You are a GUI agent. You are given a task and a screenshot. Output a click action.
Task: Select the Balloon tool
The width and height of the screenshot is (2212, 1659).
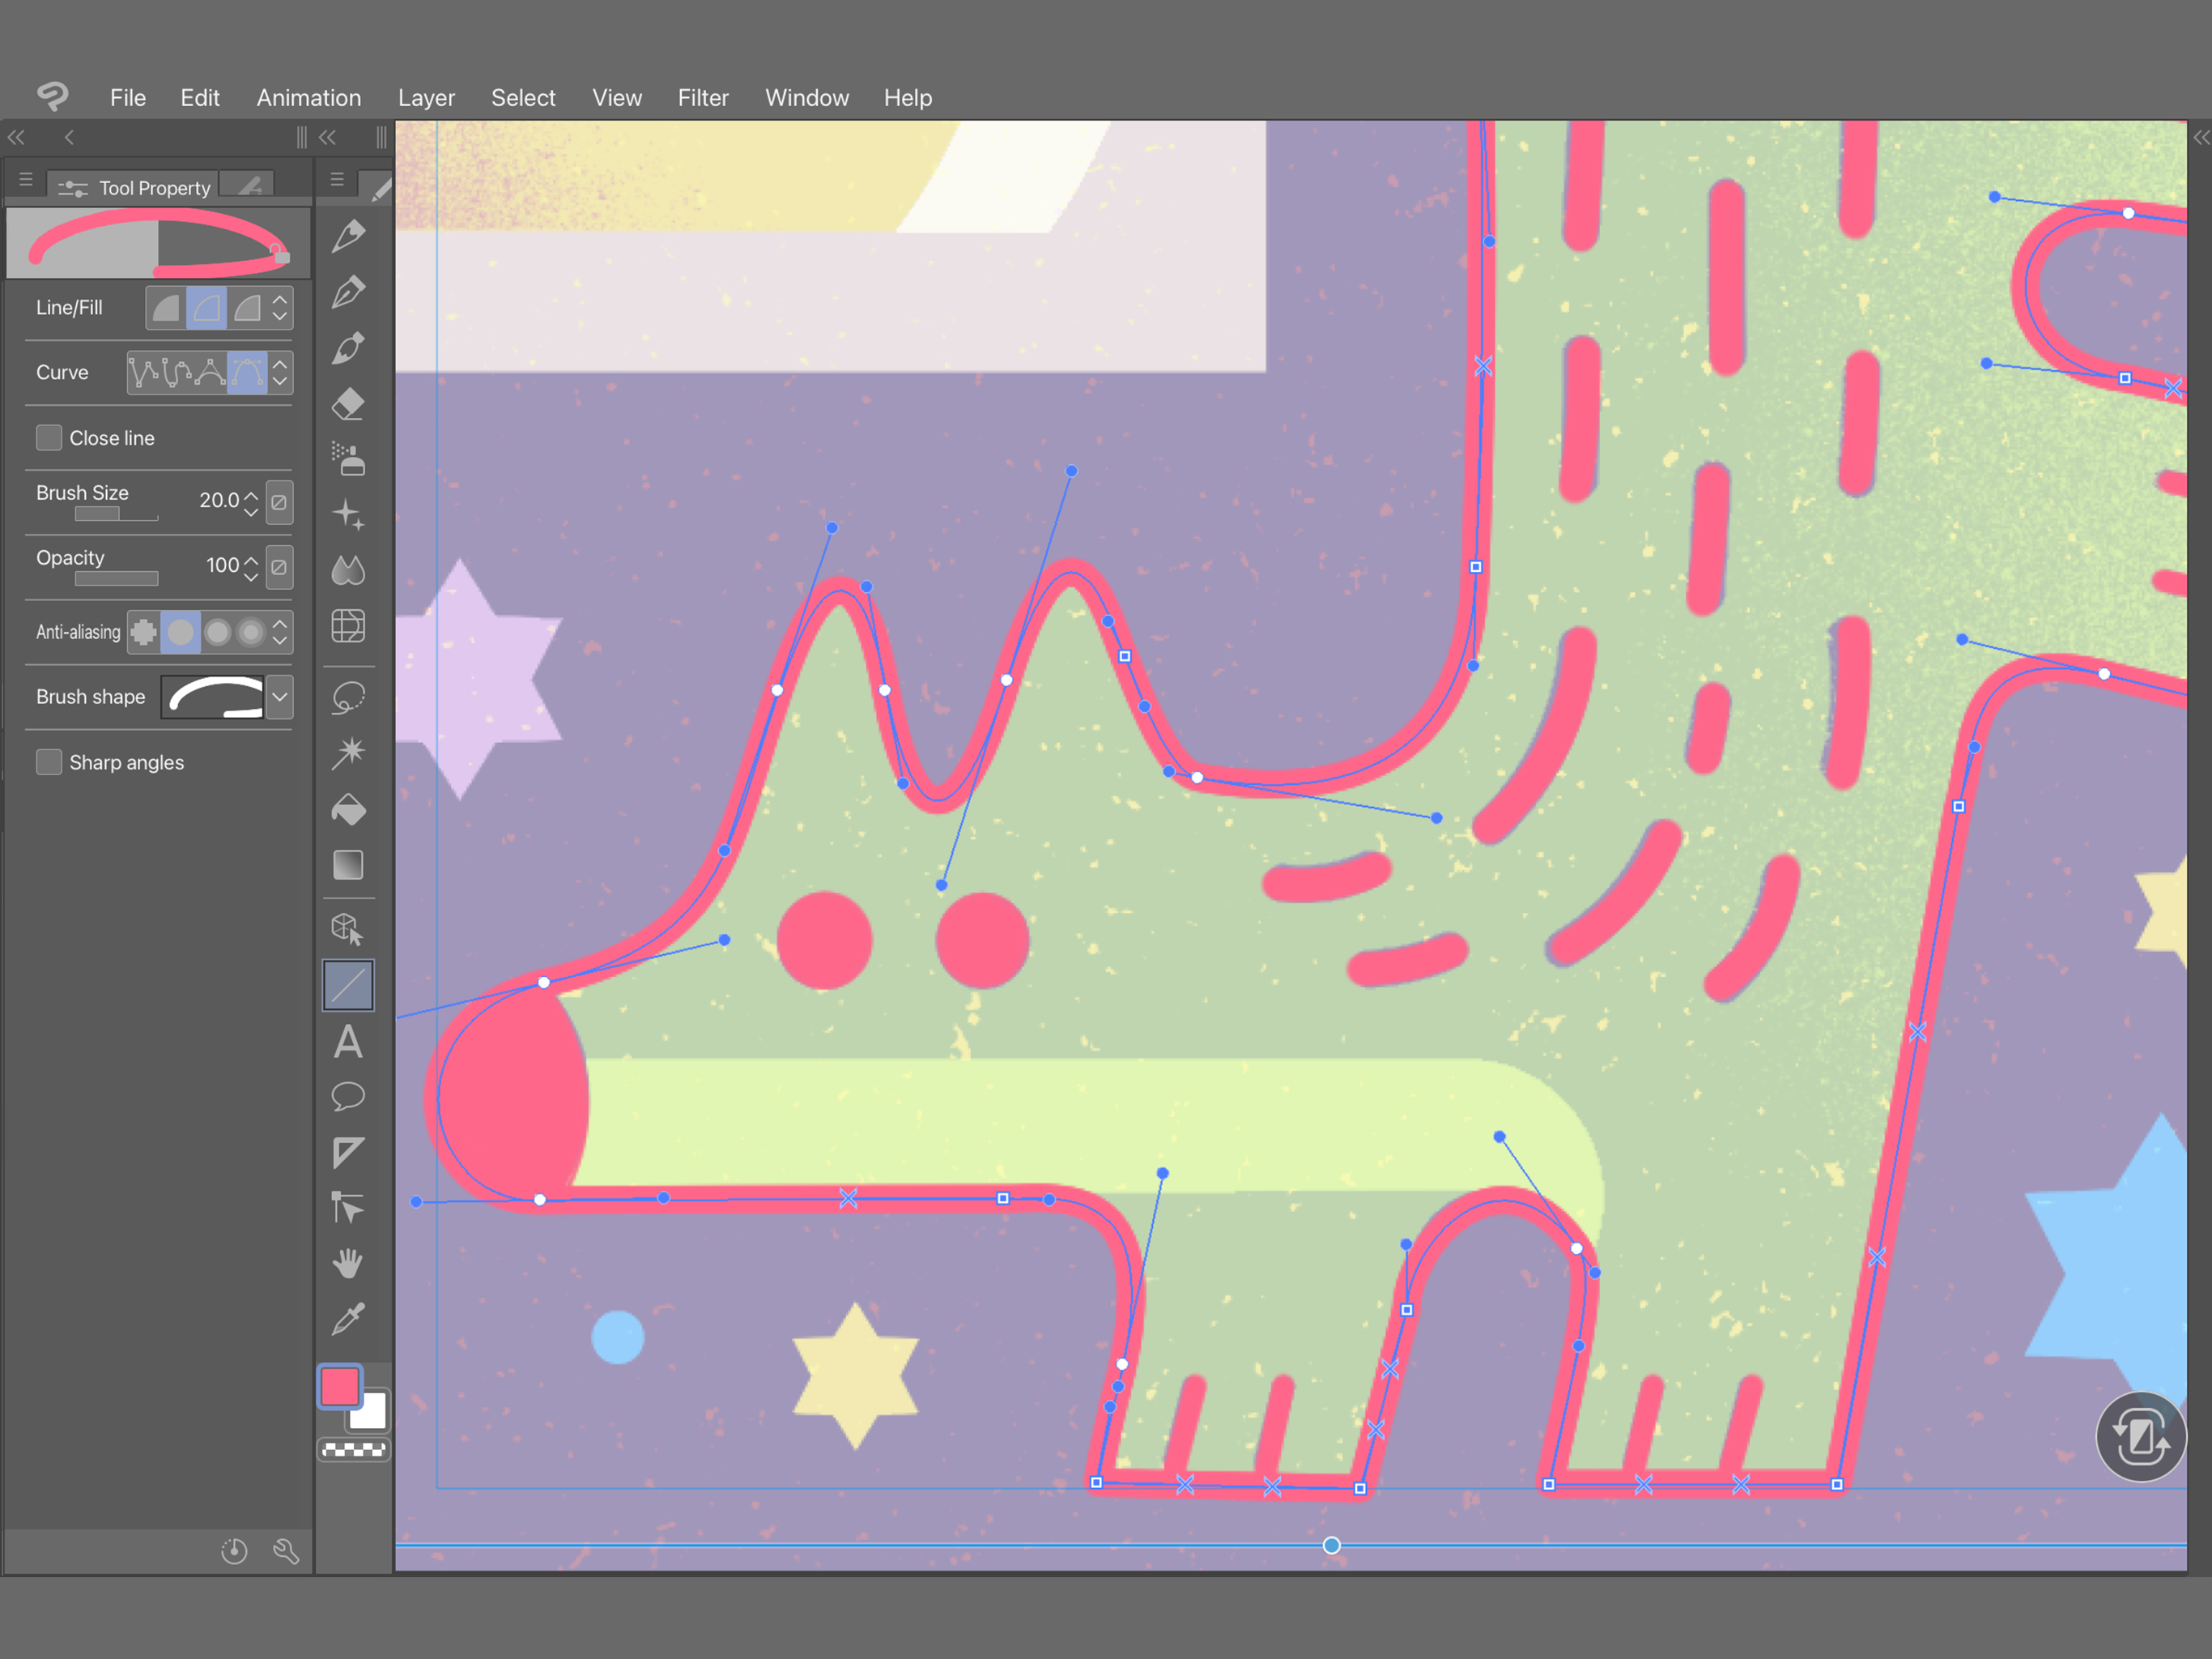click(x=348, y=1097)
